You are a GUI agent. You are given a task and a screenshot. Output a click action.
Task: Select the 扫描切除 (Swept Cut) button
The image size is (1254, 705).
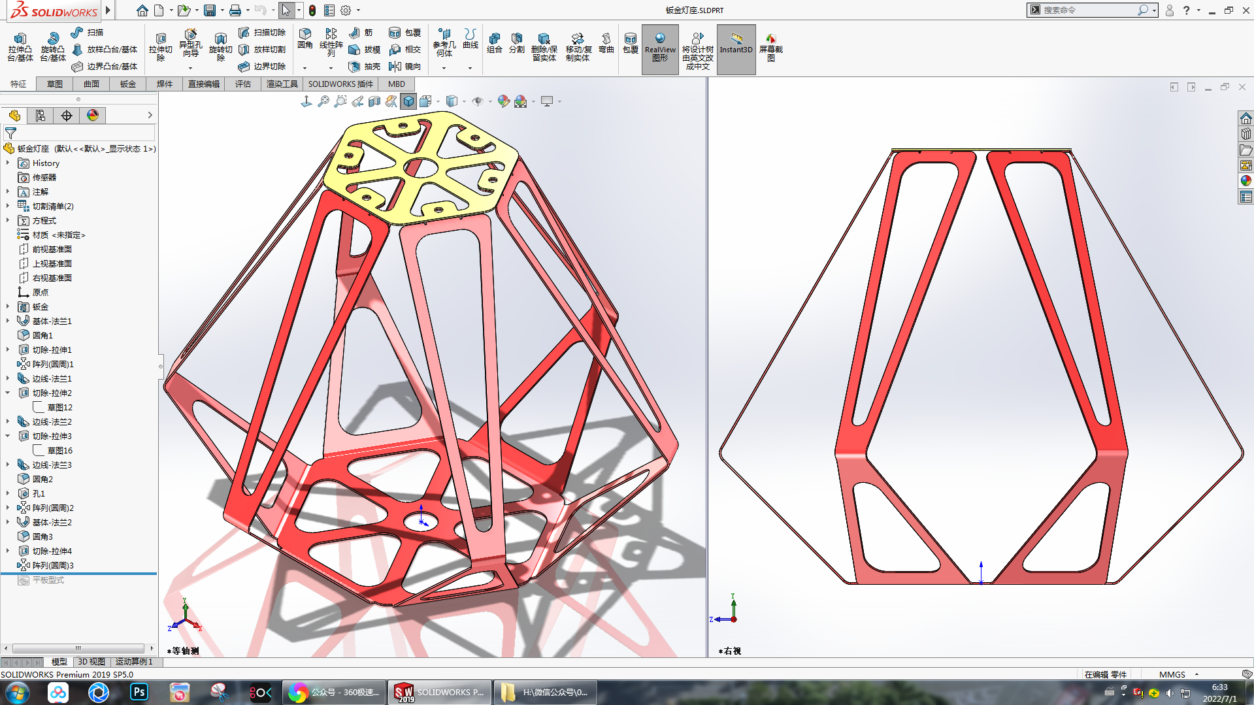tap(262, 32)
